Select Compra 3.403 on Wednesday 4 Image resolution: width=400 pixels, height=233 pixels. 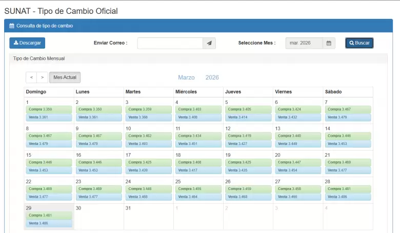pos(198,109)
